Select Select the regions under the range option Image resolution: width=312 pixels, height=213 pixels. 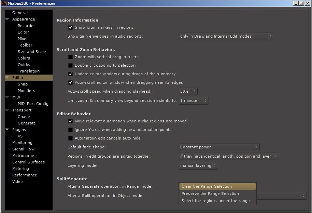pyautogui.click(x=217, y=201)
